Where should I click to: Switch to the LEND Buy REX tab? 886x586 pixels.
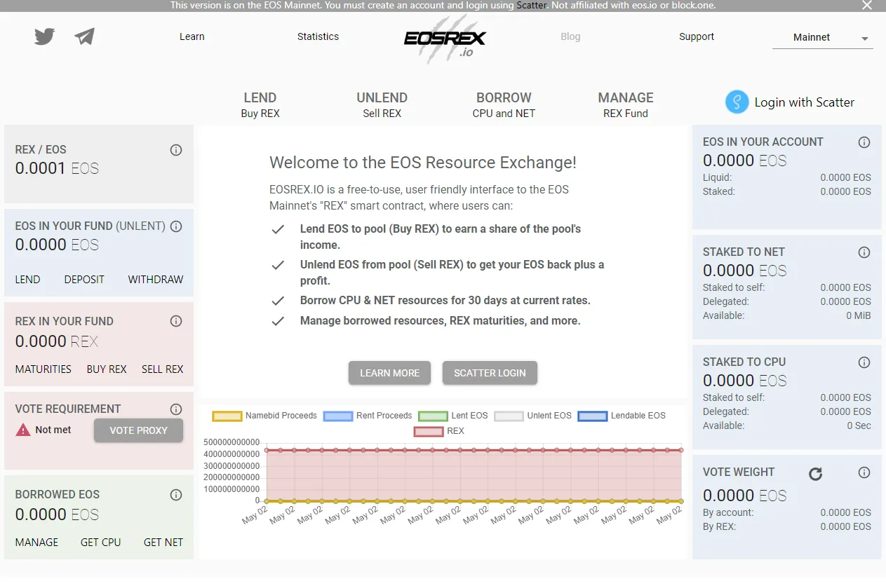(x=260, y=105)
